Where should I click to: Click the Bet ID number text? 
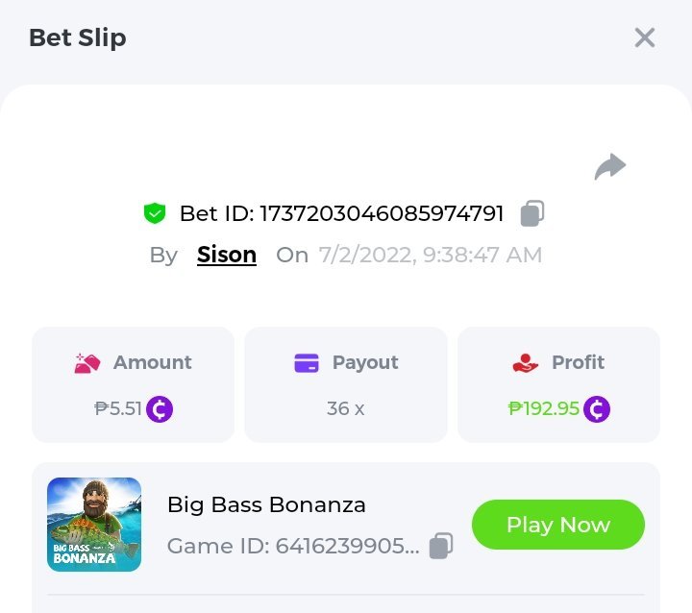(382, 213)
